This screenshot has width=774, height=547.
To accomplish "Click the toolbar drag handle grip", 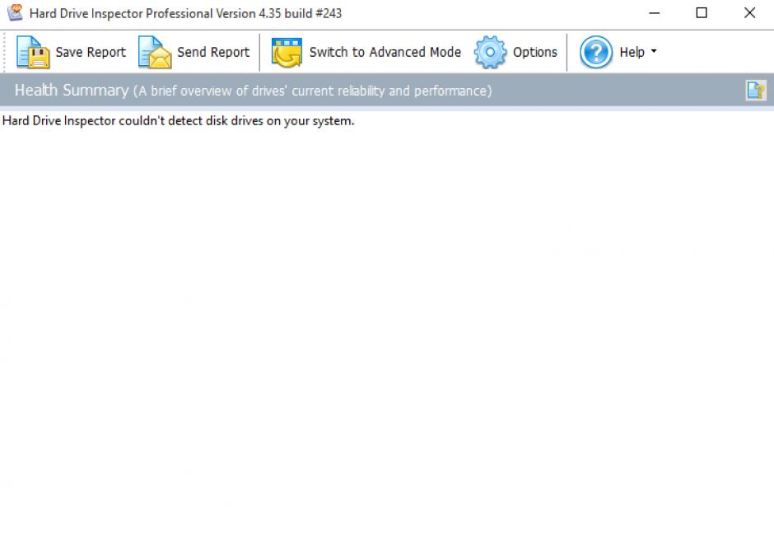I will [4, 52].
